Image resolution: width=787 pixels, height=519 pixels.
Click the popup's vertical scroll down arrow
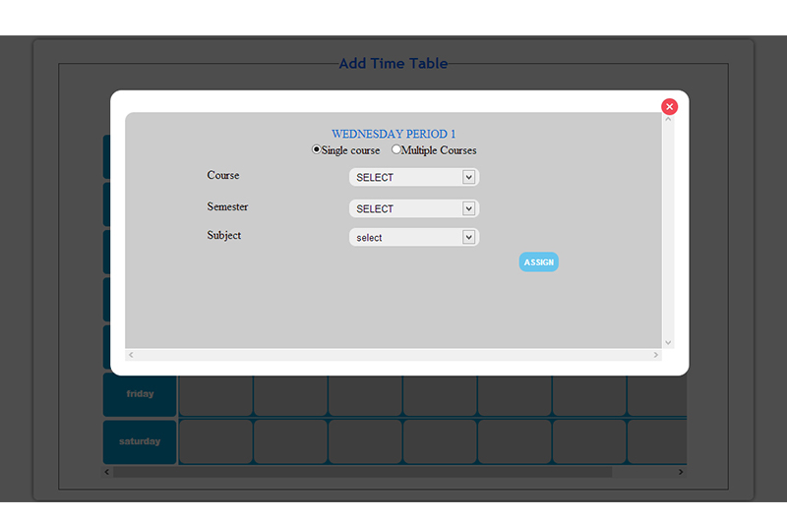[669, 342]
